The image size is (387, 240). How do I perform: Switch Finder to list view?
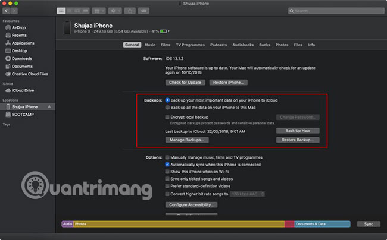pyautogui.click(x=70, y=11)
